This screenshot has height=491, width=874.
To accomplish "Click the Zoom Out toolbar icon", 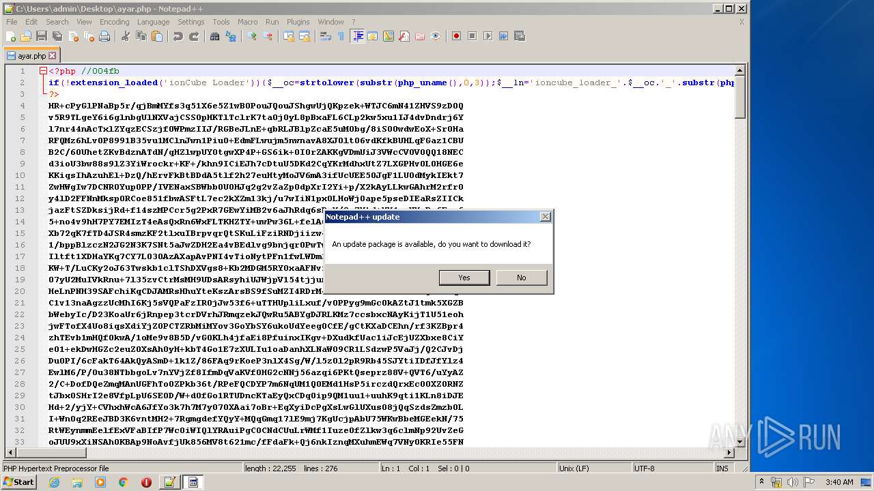I will click(x=268, y=36).
